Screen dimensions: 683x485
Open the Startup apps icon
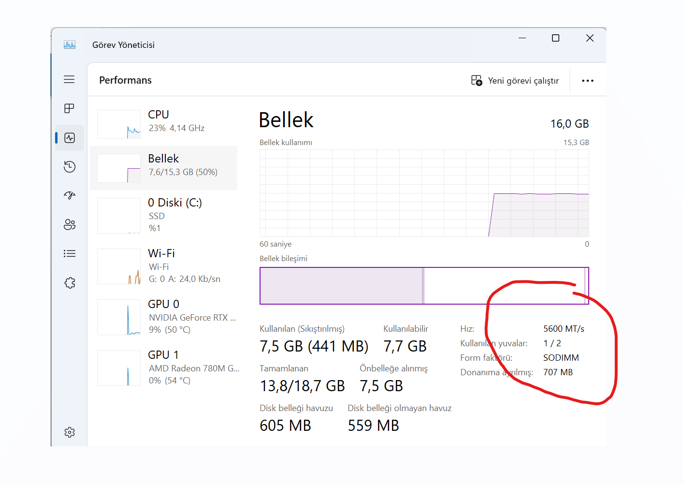(x=70, y=195)
